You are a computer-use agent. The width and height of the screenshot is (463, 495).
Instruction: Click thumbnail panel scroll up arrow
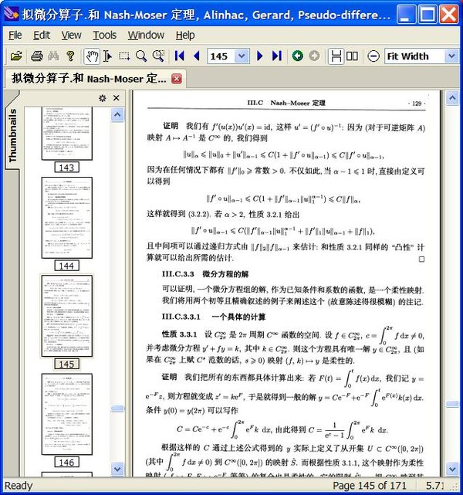point(117,114)
